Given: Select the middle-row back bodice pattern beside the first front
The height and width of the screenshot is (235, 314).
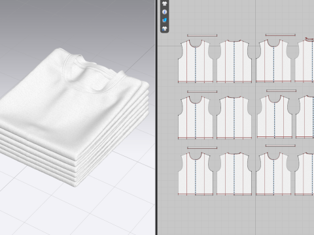Looking at the screenshot, I should (234, 117).
